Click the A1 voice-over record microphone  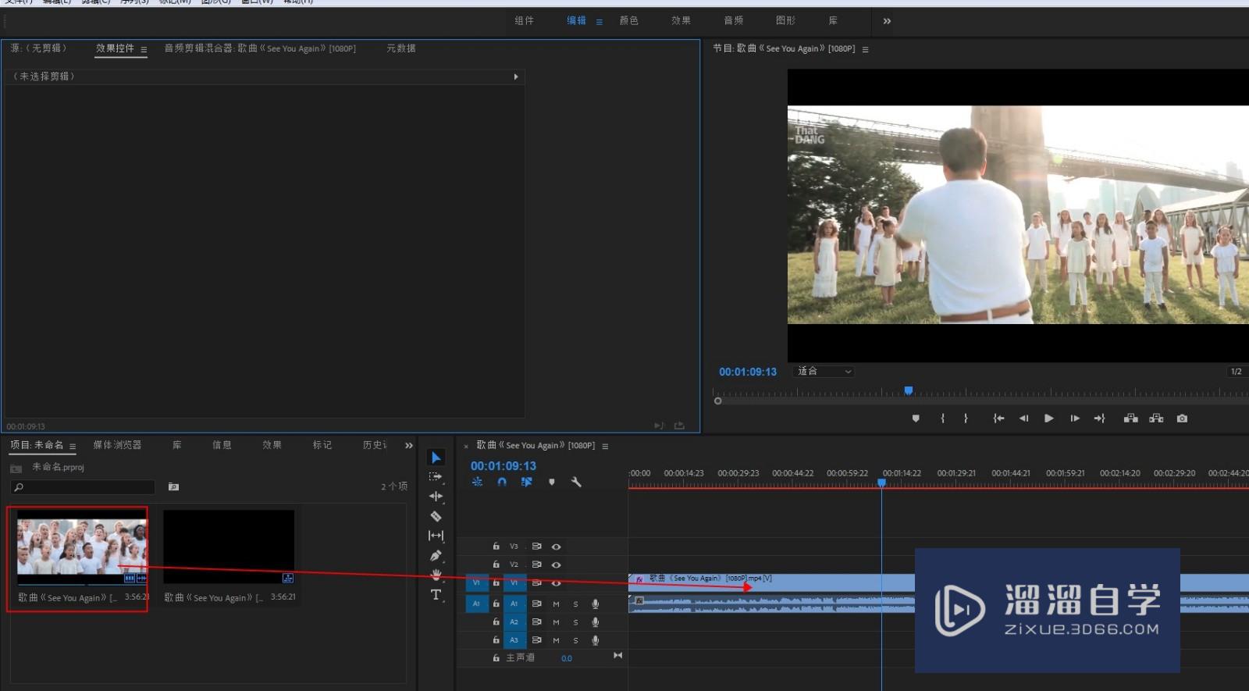[595, 604]
